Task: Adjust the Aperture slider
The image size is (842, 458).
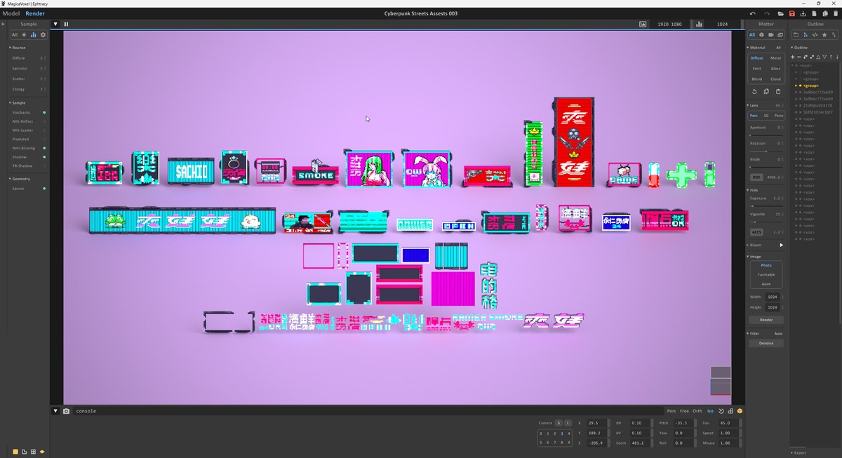Action: pos(766,134)
